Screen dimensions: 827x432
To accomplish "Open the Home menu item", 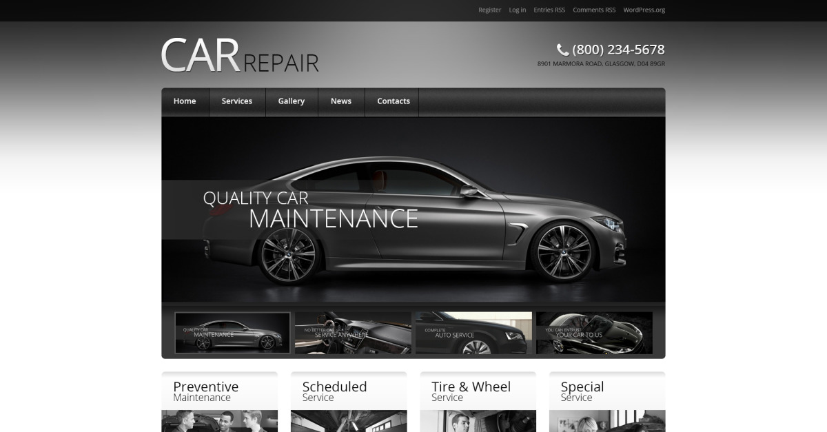I will pyautogui.click(x=185, y=101).
